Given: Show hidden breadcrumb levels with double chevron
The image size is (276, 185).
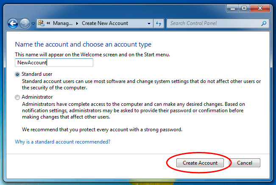Looking at the screenshot, I should tap(48, 23).
